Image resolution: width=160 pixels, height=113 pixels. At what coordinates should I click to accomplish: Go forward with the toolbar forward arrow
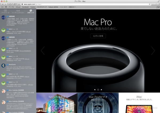click(x=6, y=4)
